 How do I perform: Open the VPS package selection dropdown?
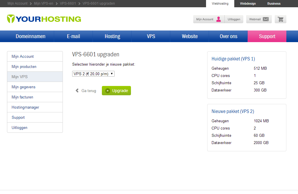(93, 74)
